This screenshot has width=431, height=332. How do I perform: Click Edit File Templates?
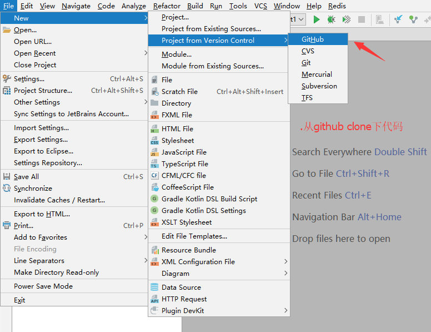click(219, 236)
